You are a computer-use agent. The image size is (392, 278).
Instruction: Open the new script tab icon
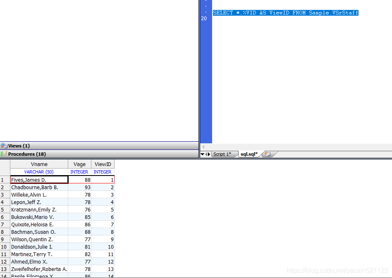click(268, 154)
